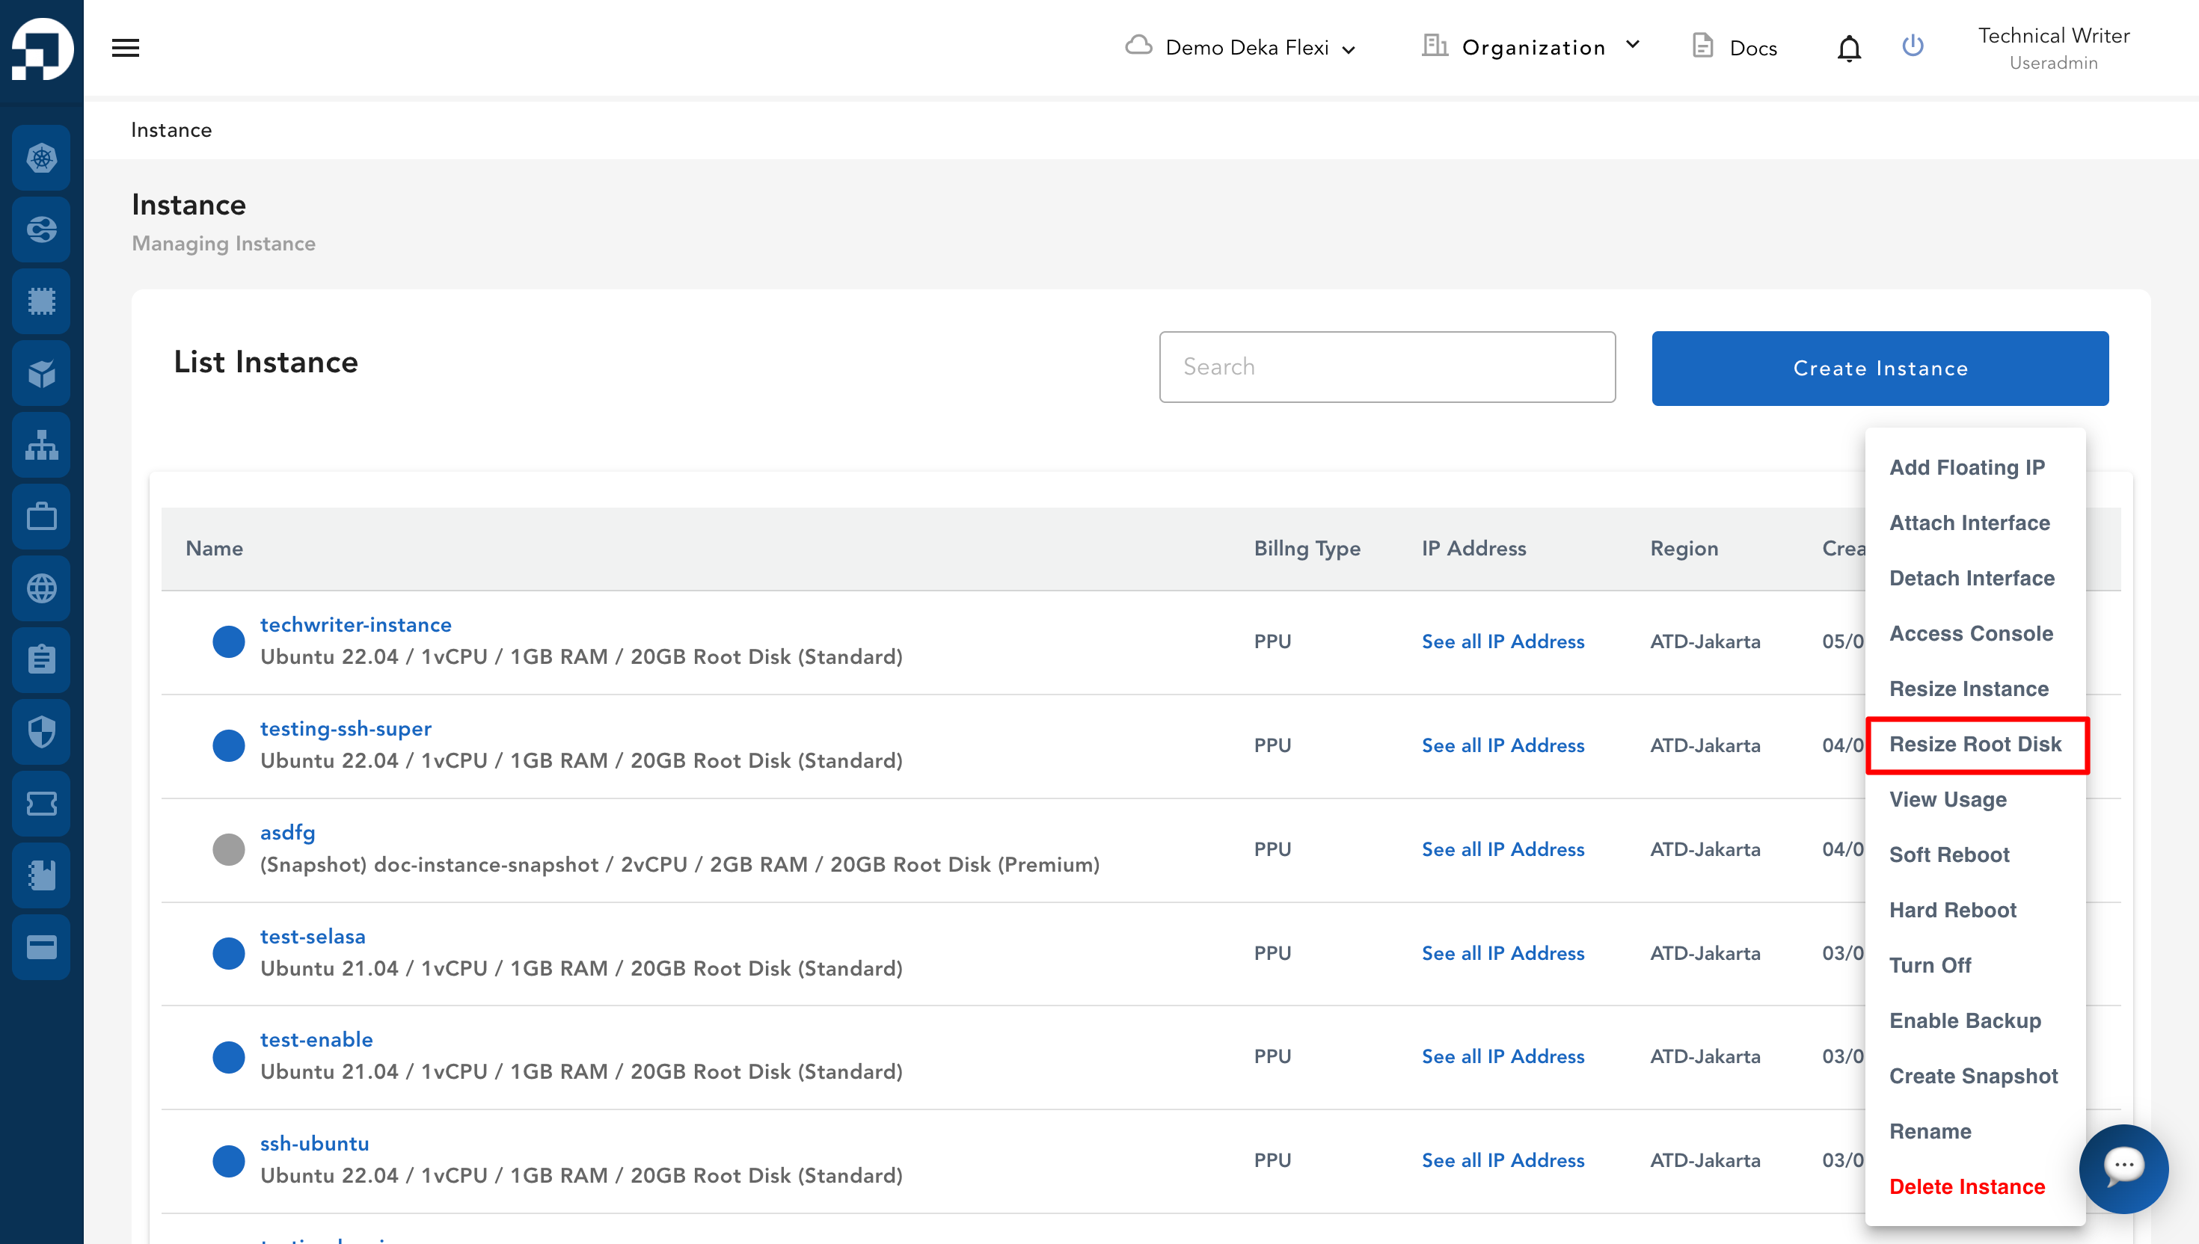Open Technical Writer user profile menu
The image size is (2199, 1244).
pyautogui.click(x=2053, y=48)
